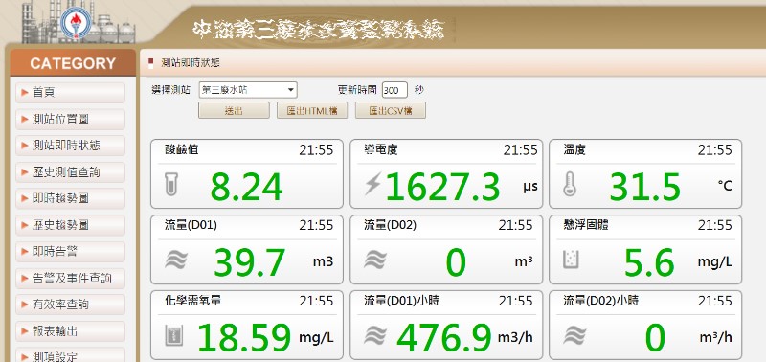
Task: Open 首頁 in the category sidebar
Action: (x=70, y=92)
